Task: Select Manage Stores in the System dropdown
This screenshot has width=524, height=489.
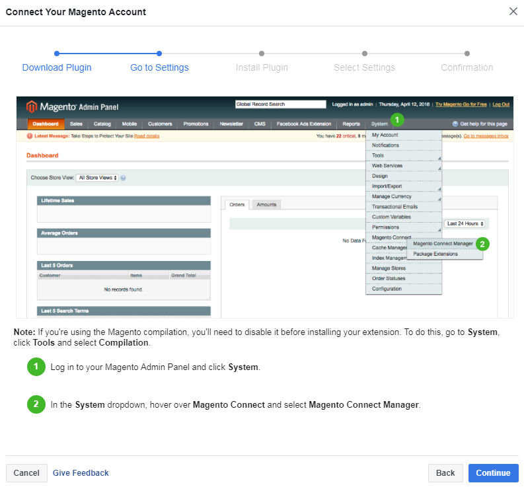Action: click(x=404, y=268)
